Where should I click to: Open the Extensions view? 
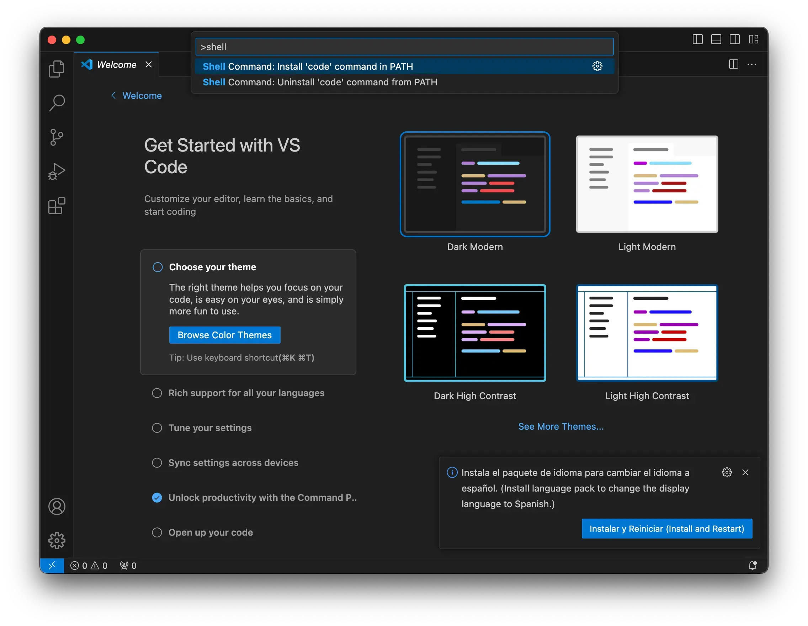click(x=57, y=206)
